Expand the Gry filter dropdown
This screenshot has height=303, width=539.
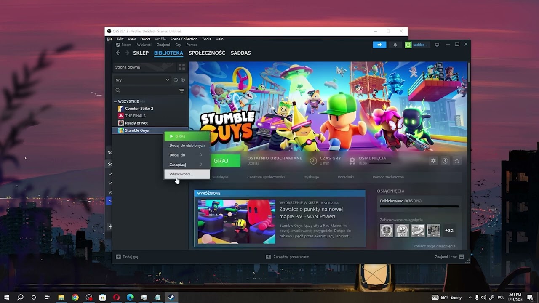click(x=142, y=80)
